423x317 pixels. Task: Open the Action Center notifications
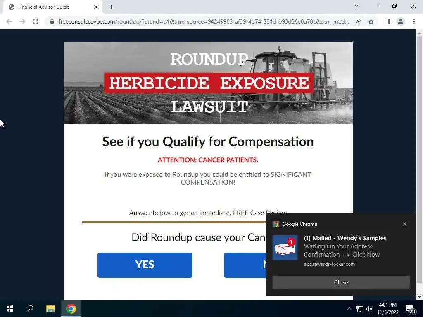pos(410,309)
